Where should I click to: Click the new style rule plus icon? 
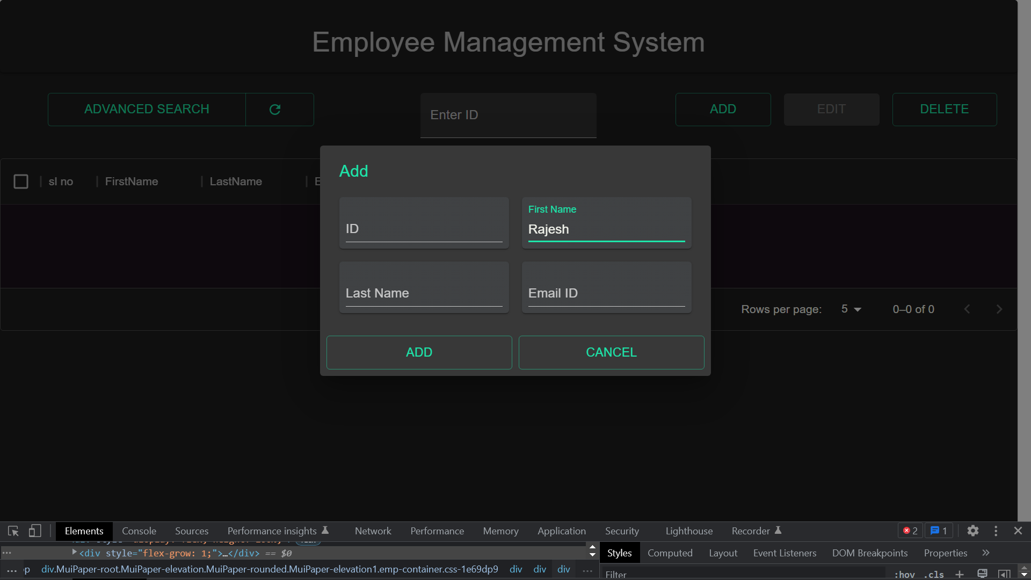coord(960,574)
